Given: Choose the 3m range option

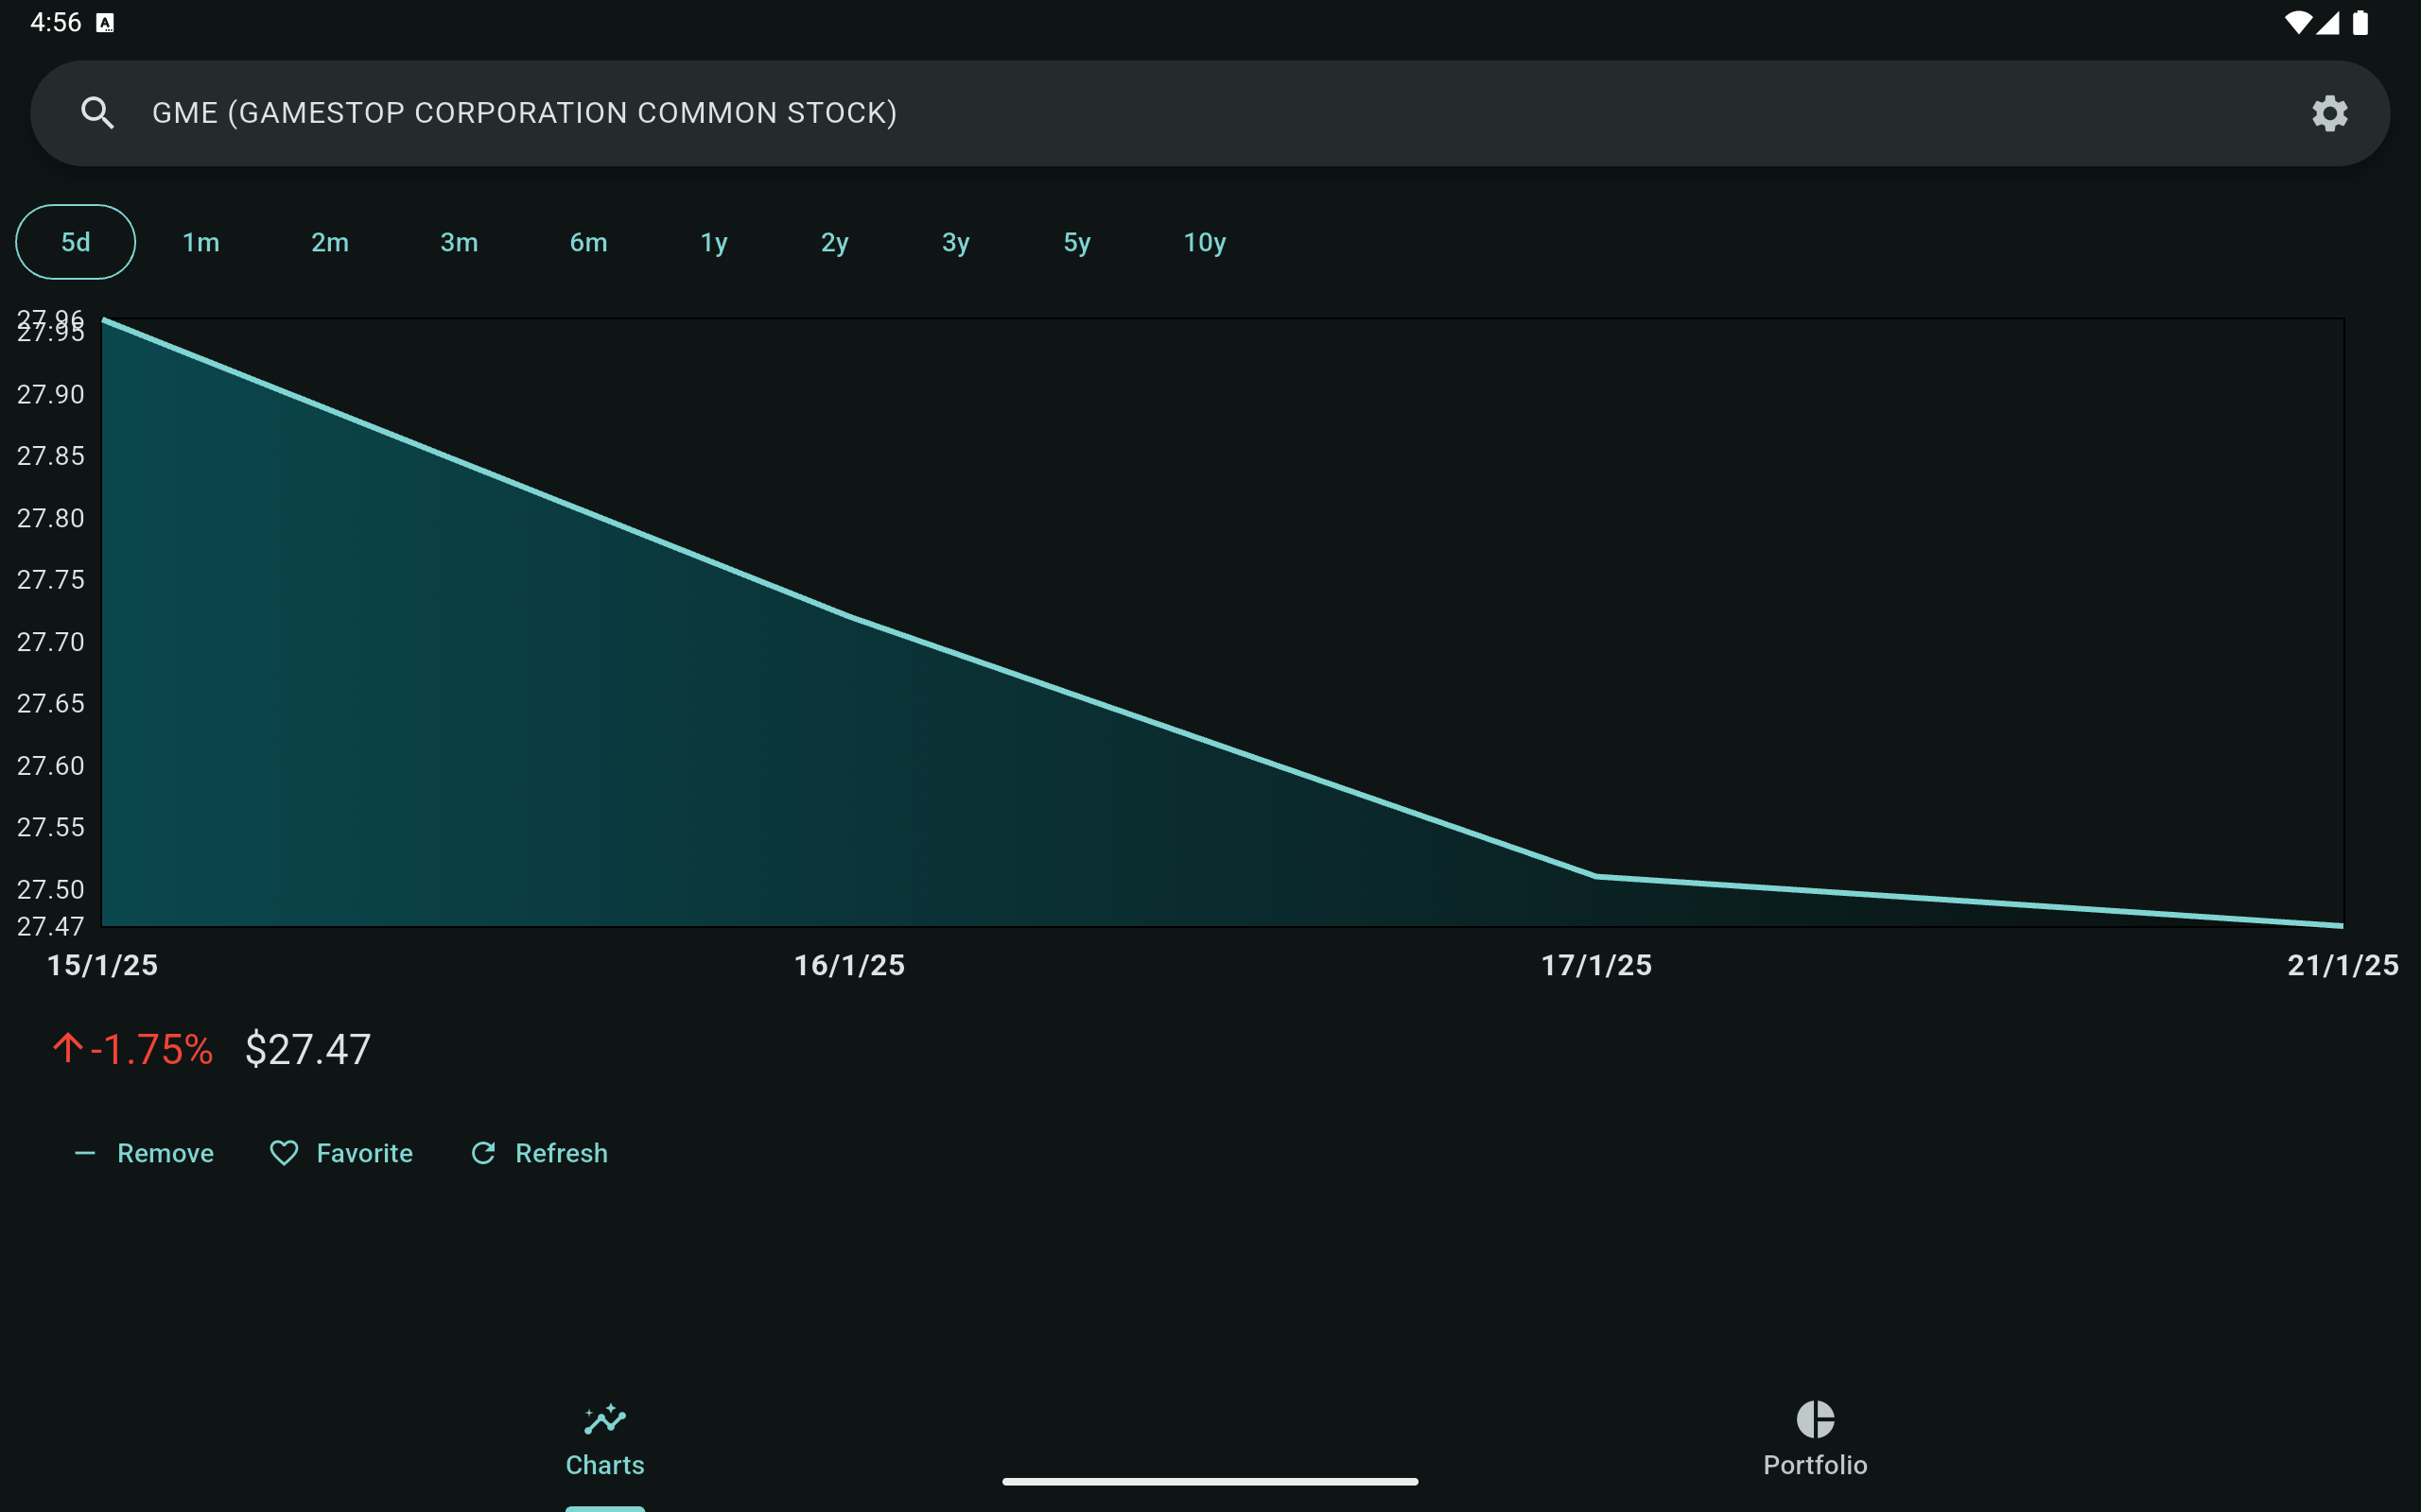Looking at the screenshot, I should (460, 242).
